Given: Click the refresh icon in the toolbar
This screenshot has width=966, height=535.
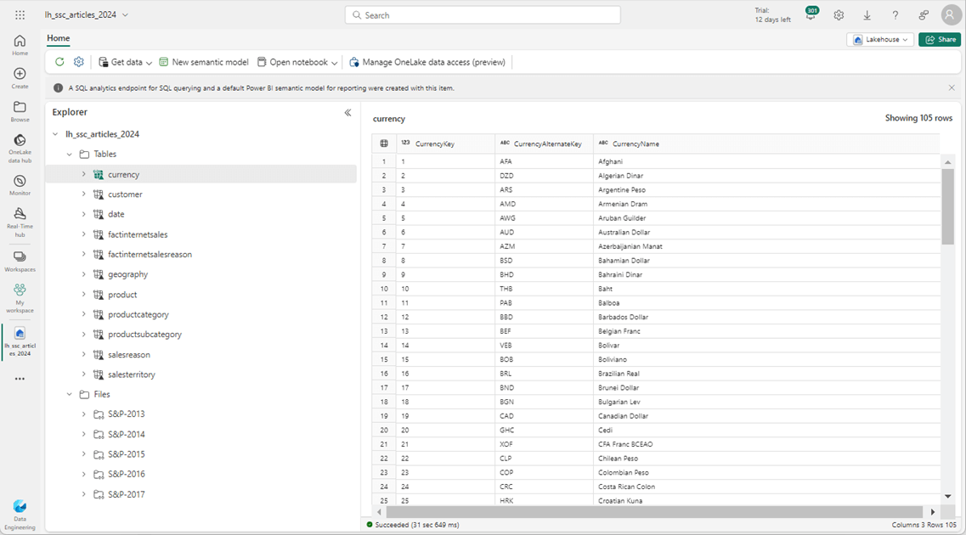Looking at the screenshot, I should coord(59,62).
